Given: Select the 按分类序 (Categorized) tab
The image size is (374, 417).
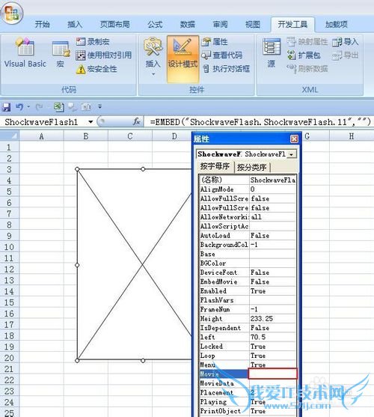Looking at the screenshot, I should click(251, 167).
